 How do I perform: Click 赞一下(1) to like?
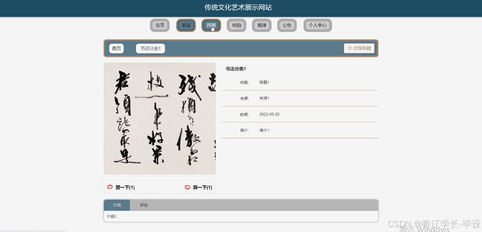(x=121, y=187)
